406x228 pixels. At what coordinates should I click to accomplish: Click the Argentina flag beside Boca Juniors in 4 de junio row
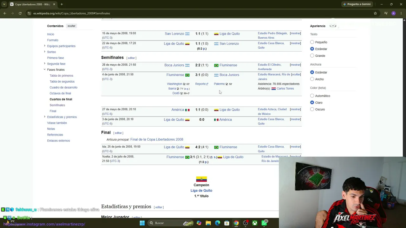pos(216,75)
